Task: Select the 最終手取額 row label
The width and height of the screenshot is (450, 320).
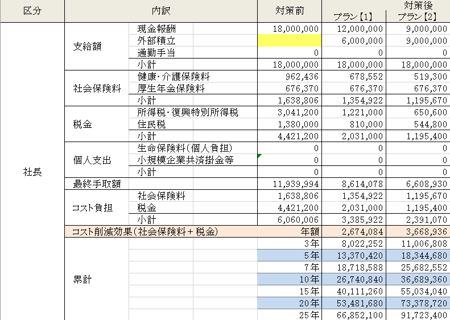Action: (98, 184)
